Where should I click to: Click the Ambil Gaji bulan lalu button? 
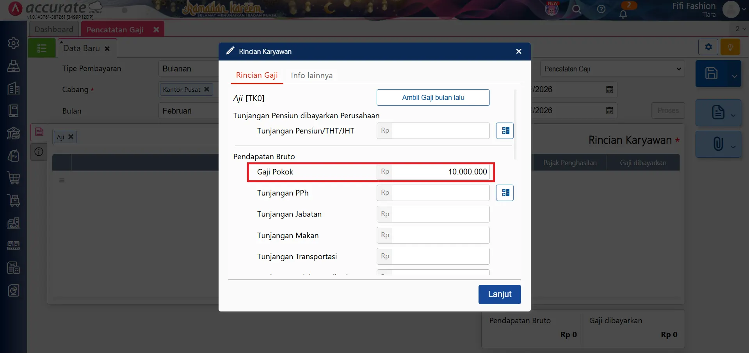433,98
